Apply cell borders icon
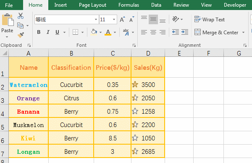 pos(75,32)
